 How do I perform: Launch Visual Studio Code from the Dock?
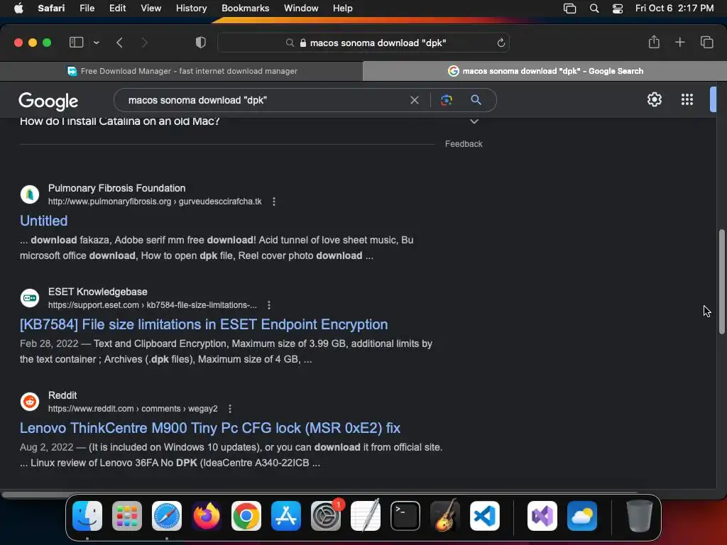(484, 515)
